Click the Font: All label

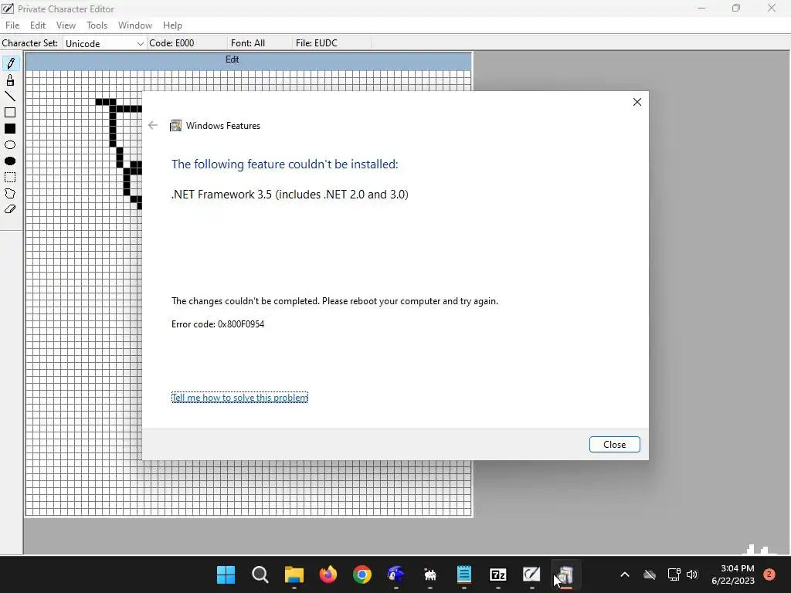pyautogui.click(x=248, y=43)
